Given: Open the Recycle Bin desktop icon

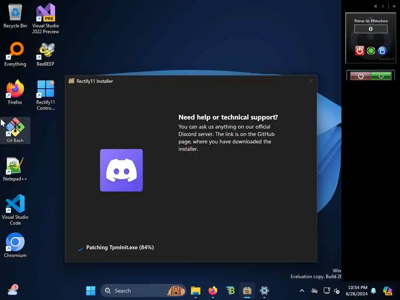Looking at the screenshot, I should (15, 16).
